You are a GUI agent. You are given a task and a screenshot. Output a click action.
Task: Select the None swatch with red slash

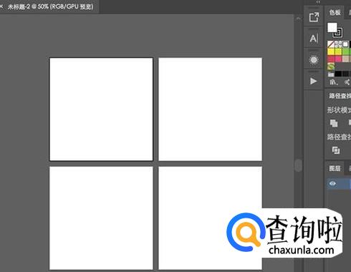[x=331, y=44]
